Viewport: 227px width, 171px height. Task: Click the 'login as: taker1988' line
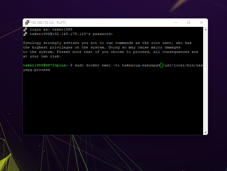[51, 29]
